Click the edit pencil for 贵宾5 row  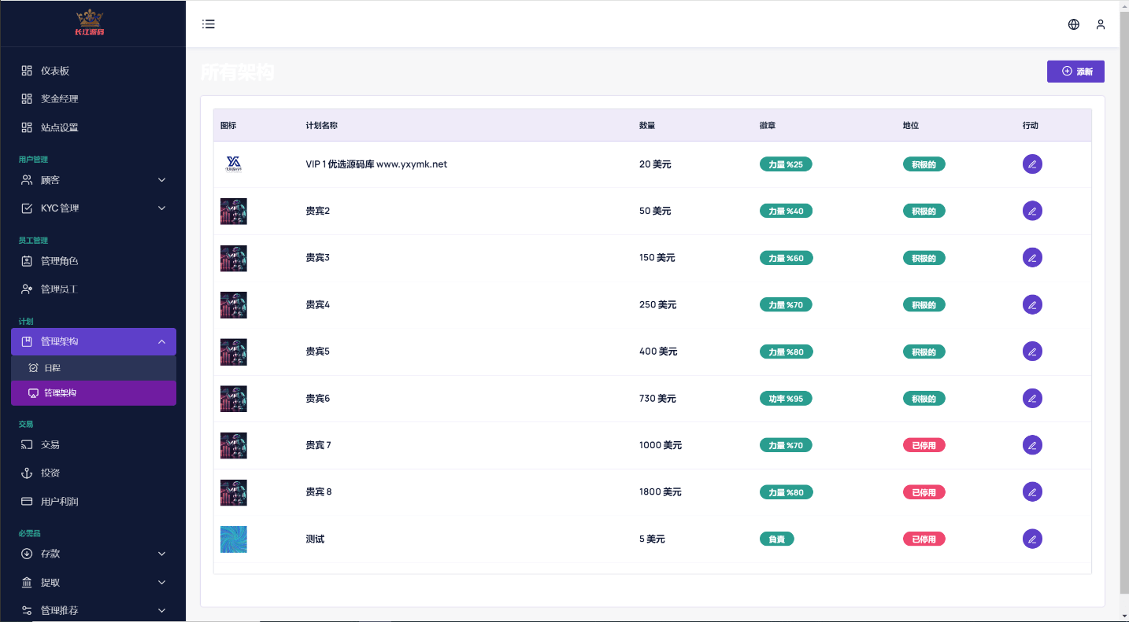pyautogui.click(x=1032, y=351)
